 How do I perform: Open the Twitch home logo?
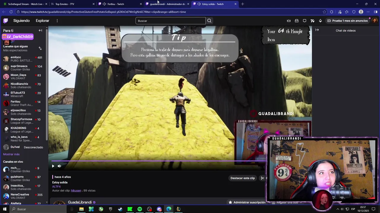click(6, 21)
